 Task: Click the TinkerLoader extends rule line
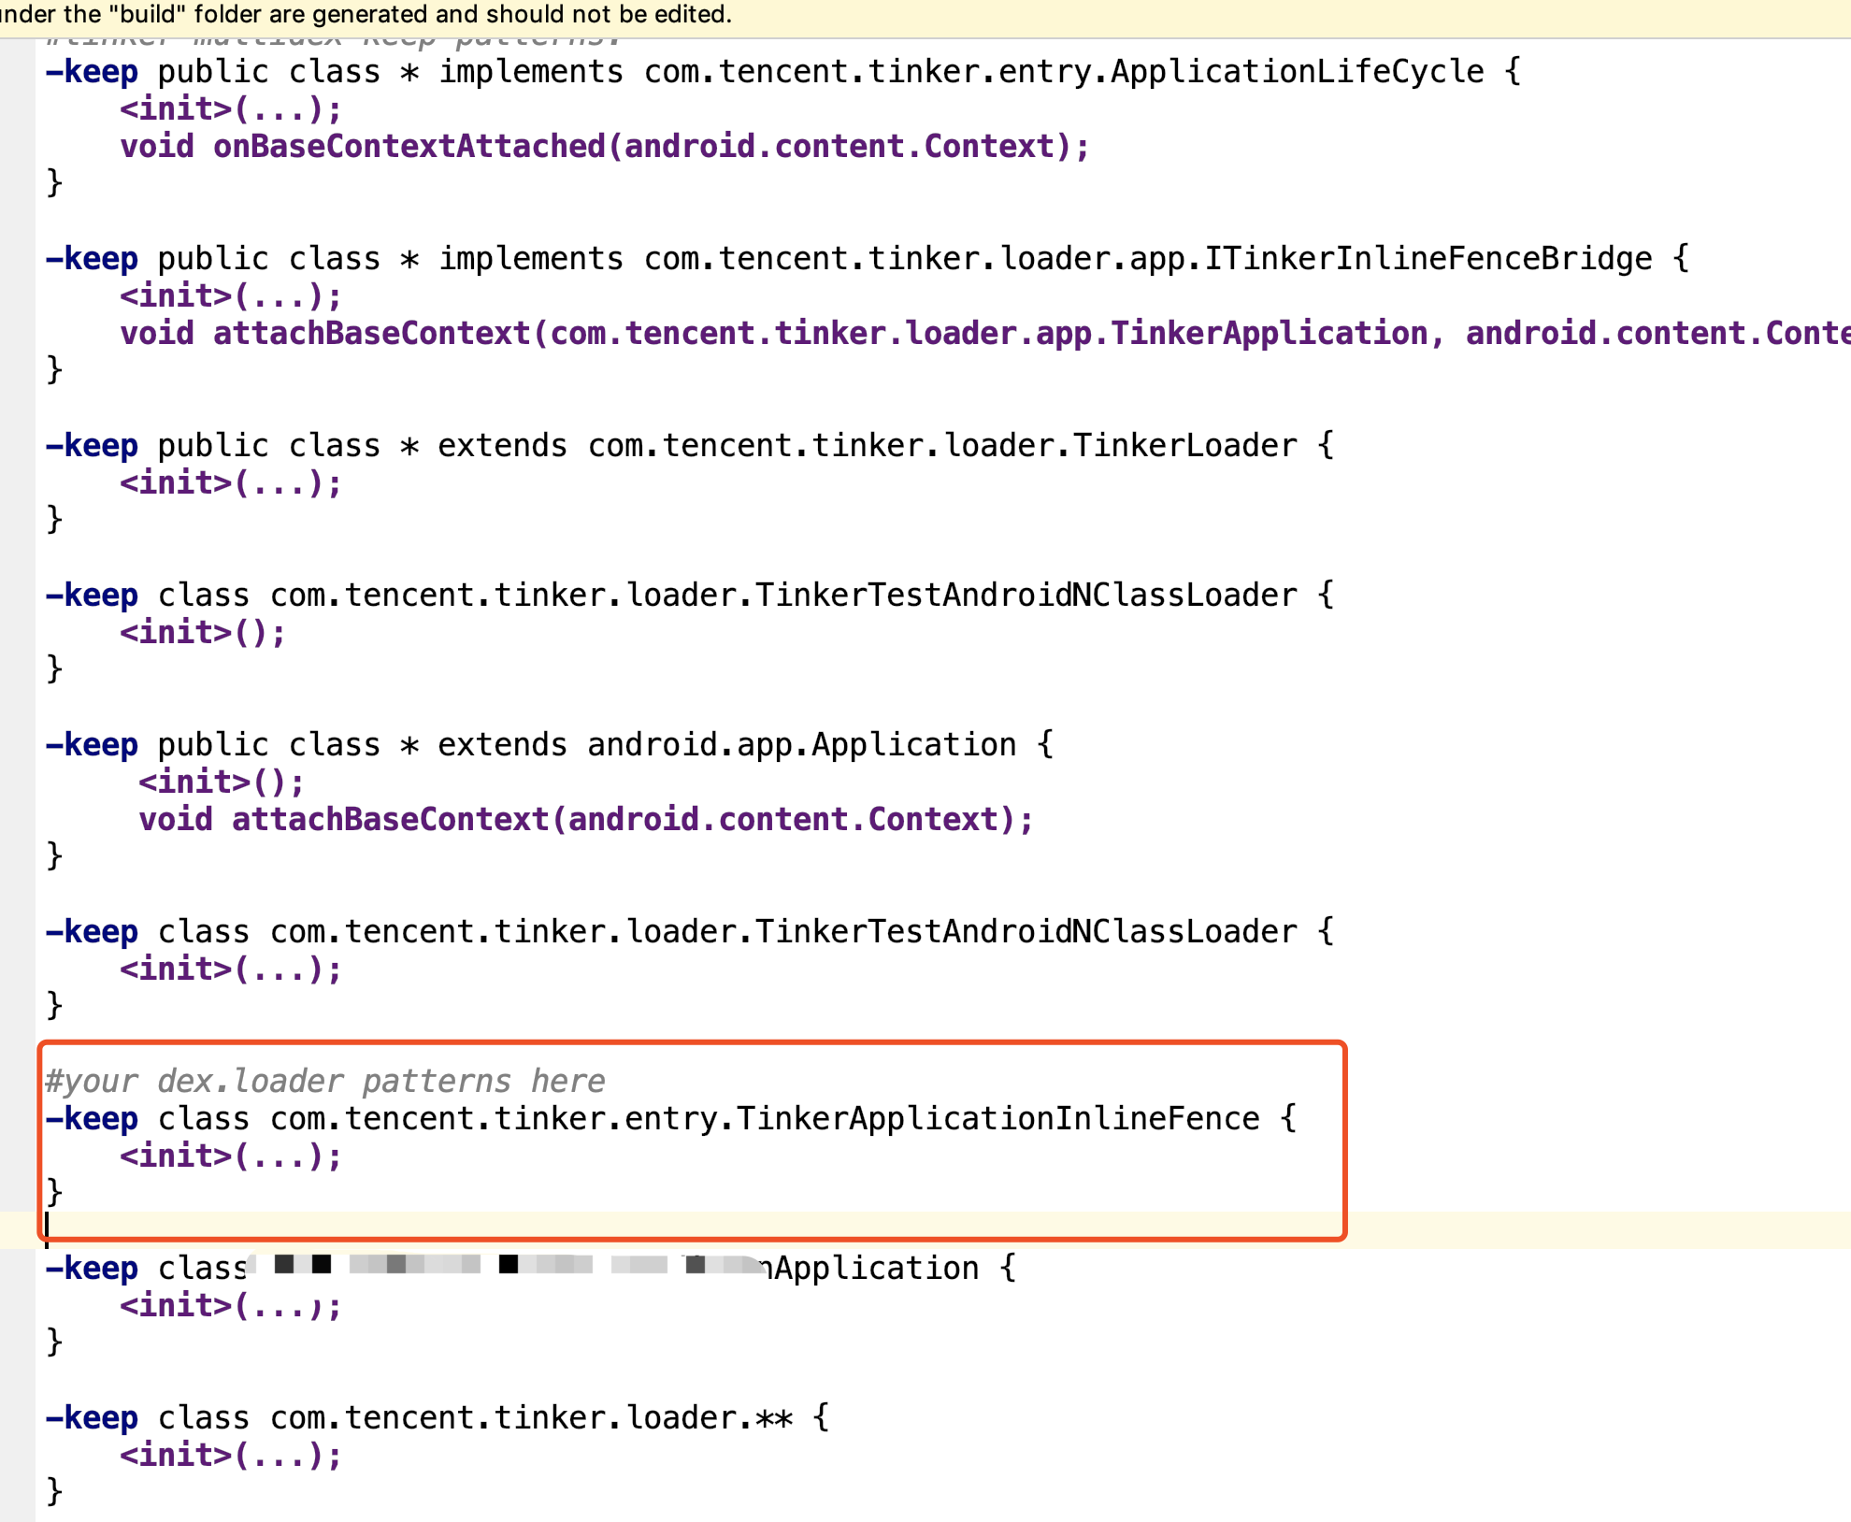(654, 445)
